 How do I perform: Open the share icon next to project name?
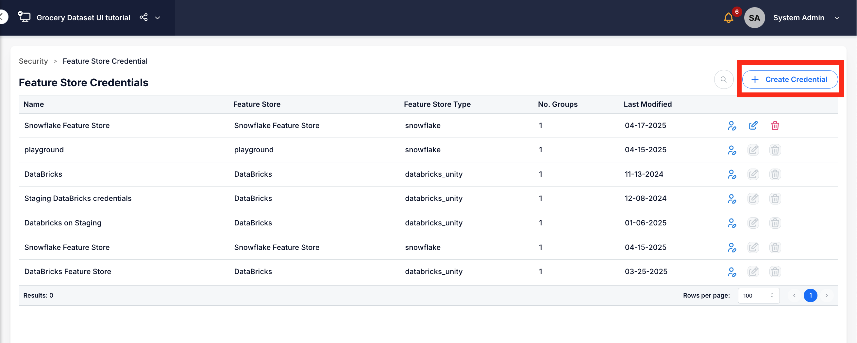[143, 18]
